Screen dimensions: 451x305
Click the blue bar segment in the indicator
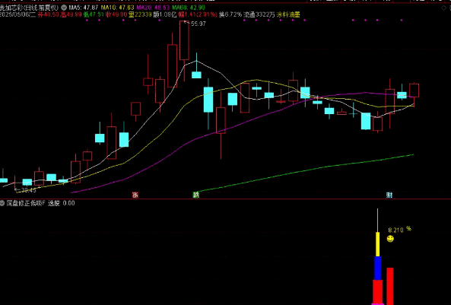tap(378, 268)
